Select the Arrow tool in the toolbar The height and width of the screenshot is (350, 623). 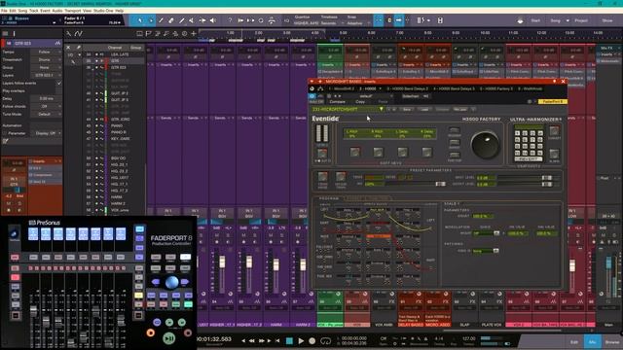[140, 20]
